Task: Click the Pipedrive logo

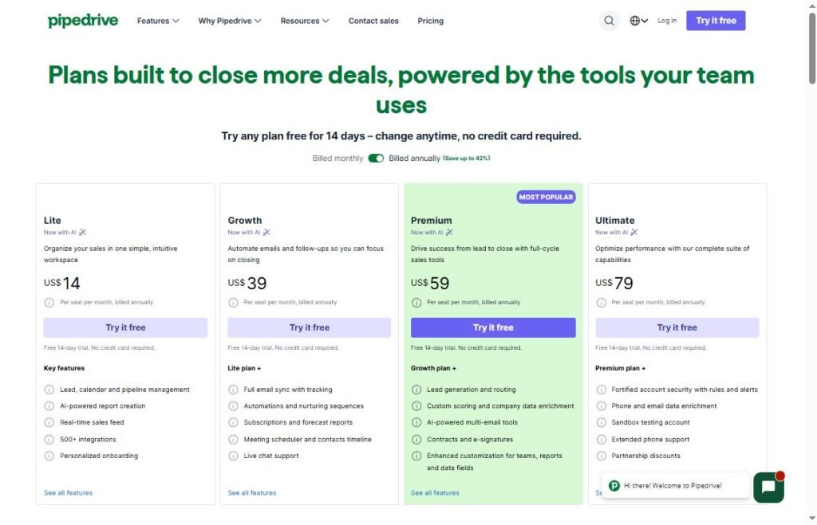Action: [x=82, y=20]
